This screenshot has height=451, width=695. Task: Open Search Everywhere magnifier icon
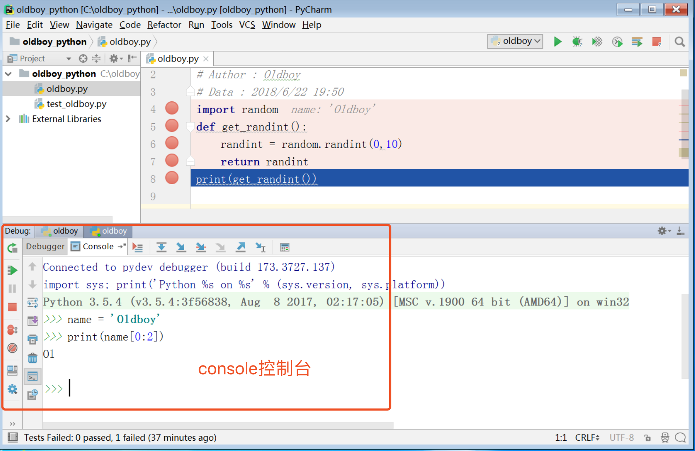click(680, 42)
